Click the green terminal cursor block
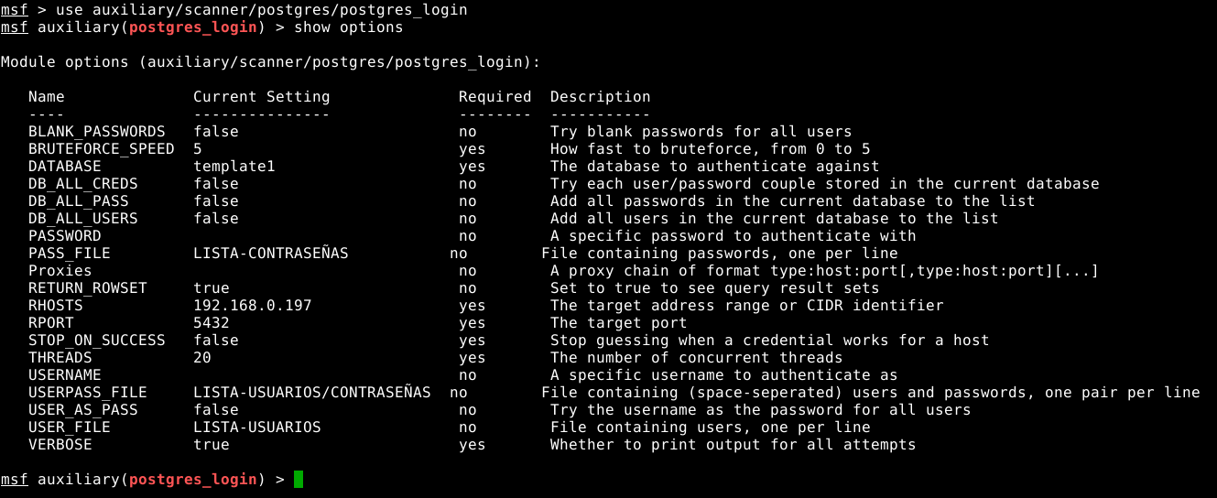The image size is (1217, 498). tap(299, 480)
